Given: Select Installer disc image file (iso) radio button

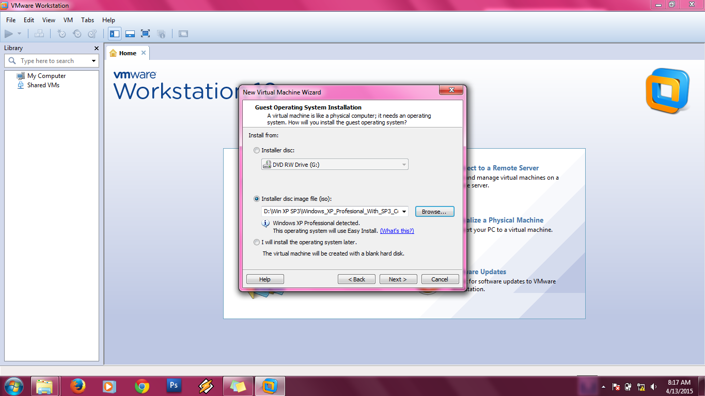Looking at the screenshot, I should point(257,199).
